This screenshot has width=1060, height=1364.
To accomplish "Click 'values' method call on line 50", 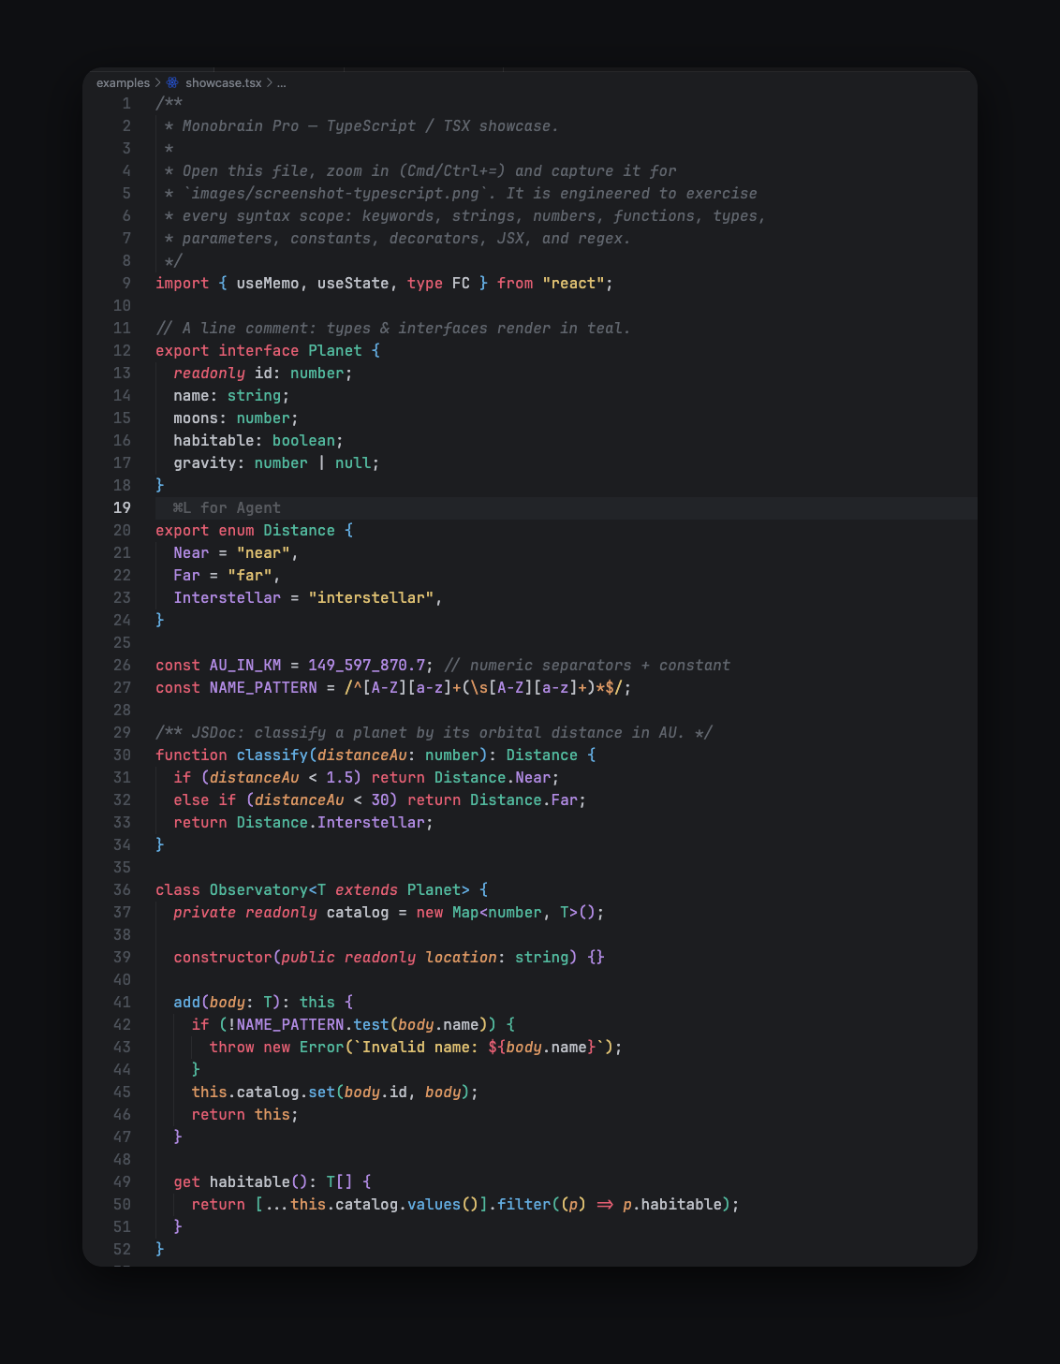I will (434, 1204).
